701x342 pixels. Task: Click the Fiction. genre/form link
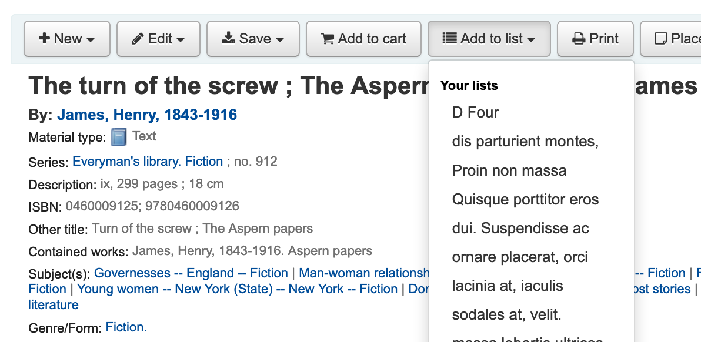(x=126, y=327)
